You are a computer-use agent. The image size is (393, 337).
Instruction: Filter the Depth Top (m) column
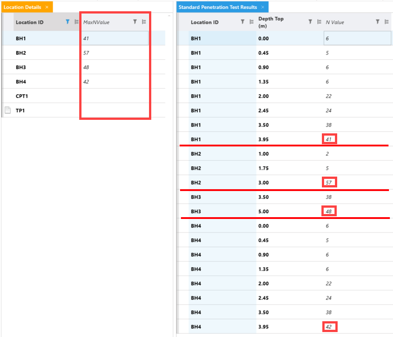click(310, 22)
